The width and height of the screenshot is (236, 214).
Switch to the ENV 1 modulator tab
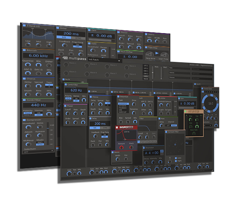coord(146,71)
